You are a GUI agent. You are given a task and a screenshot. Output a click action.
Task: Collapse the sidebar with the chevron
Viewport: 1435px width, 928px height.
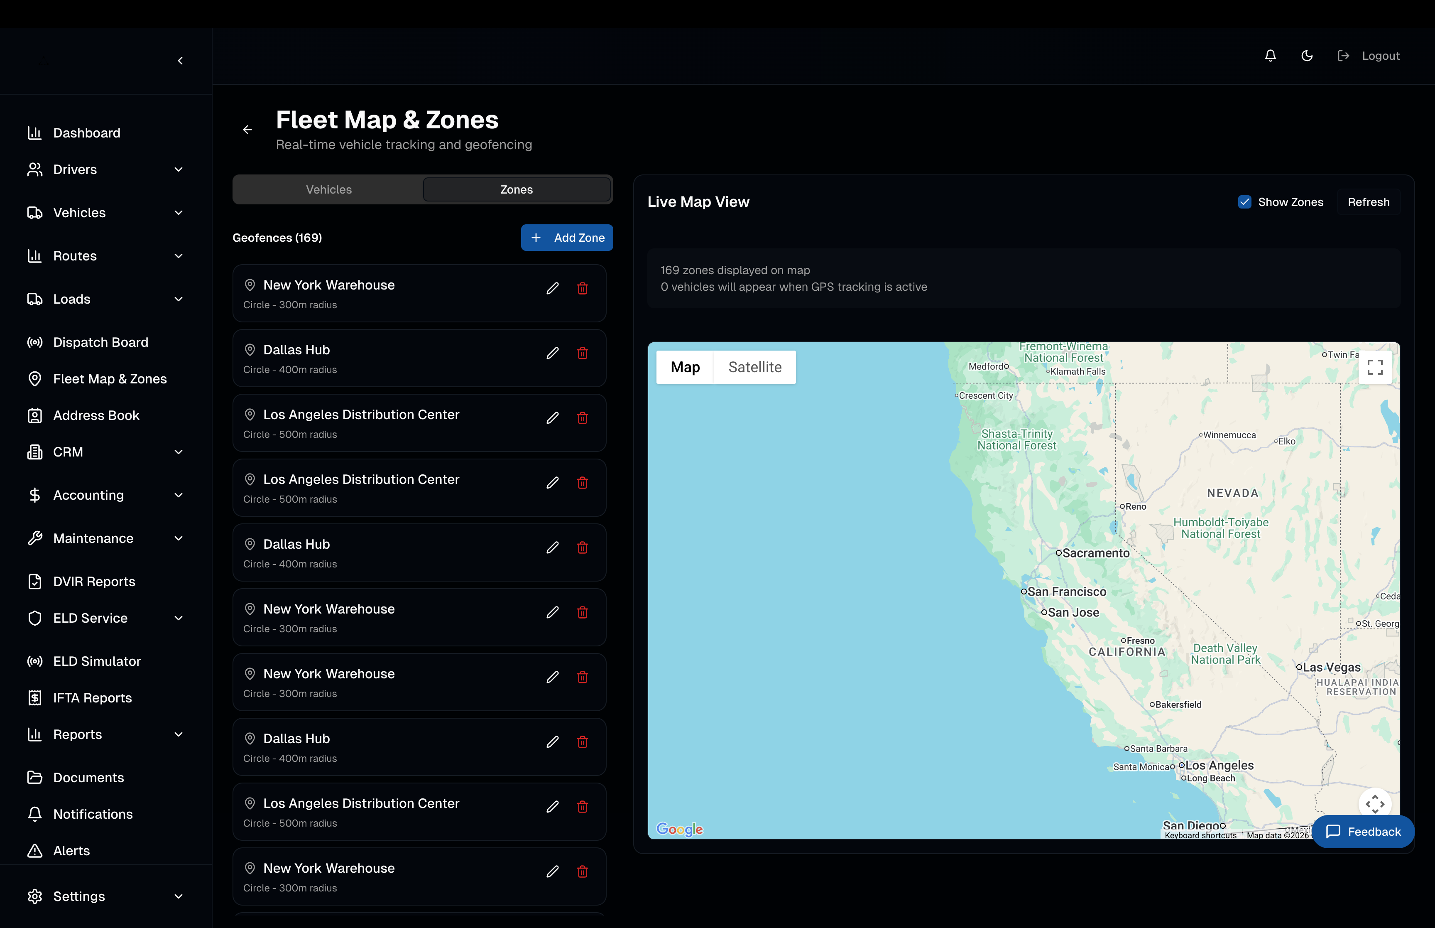click(x=180, y=61)
